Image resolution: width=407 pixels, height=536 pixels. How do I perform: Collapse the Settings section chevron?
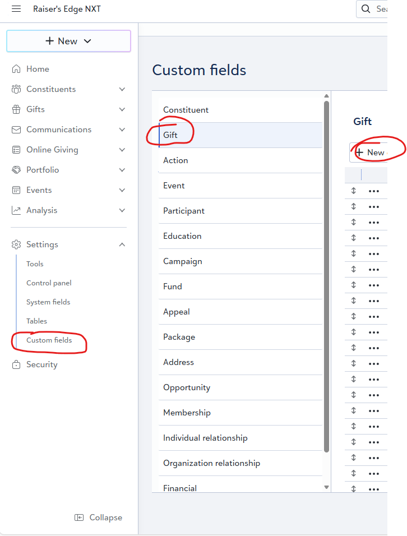pos(122,244)
